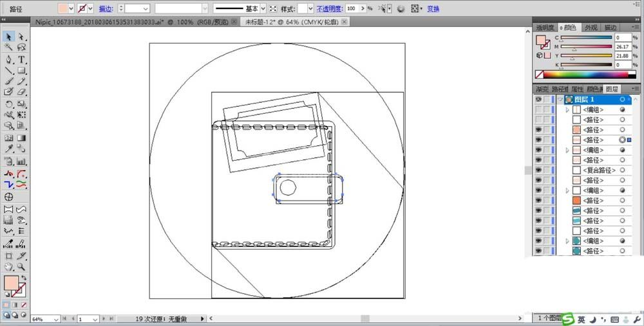Toggle visibility of 图层 1 layer

538,100
